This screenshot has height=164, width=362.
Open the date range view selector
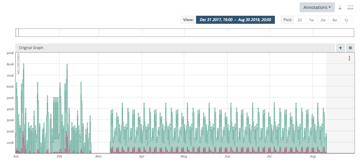tap(235, 20)
